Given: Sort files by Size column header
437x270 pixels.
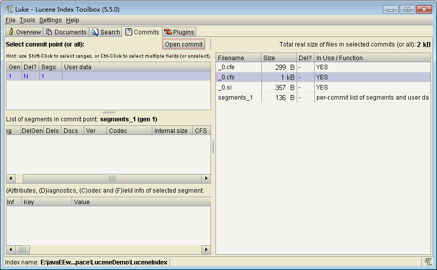Looking at the screenshot, I should (x=279, y=58).
